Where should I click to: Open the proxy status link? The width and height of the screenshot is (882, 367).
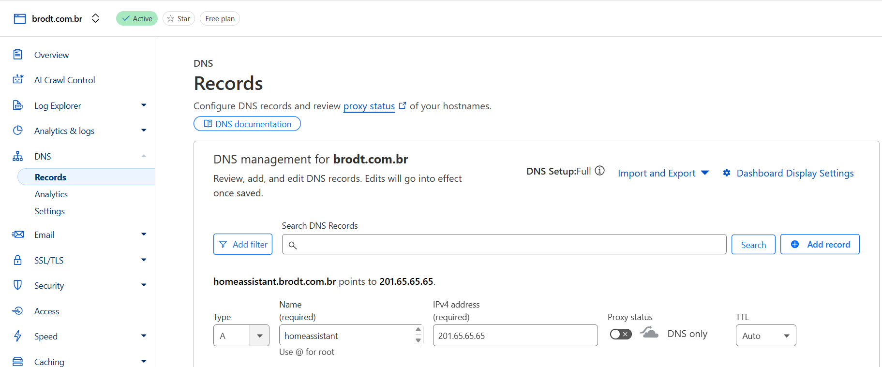(369, 106)
